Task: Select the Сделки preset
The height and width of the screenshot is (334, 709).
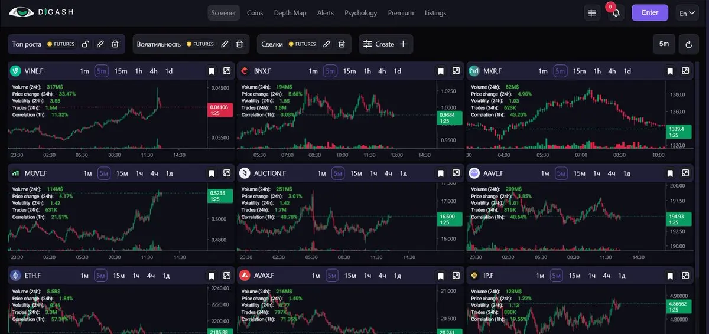Action: [272, 44]
